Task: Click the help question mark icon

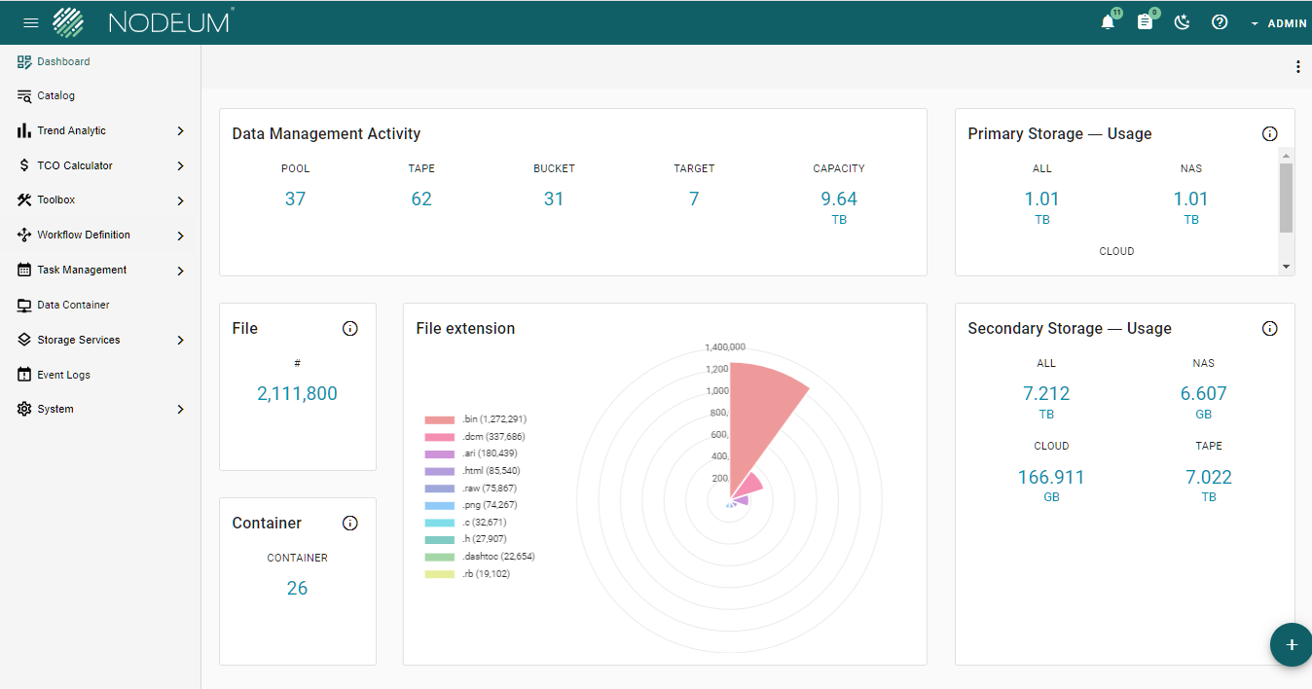Action: tap(1220, 21)
